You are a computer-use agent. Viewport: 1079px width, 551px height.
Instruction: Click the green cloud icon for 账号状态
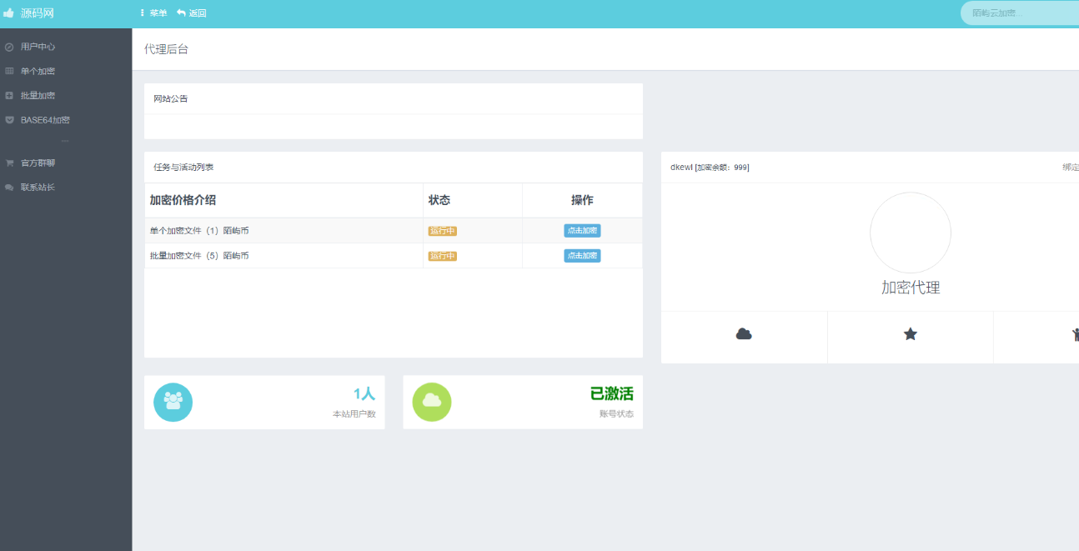(431, 402)
